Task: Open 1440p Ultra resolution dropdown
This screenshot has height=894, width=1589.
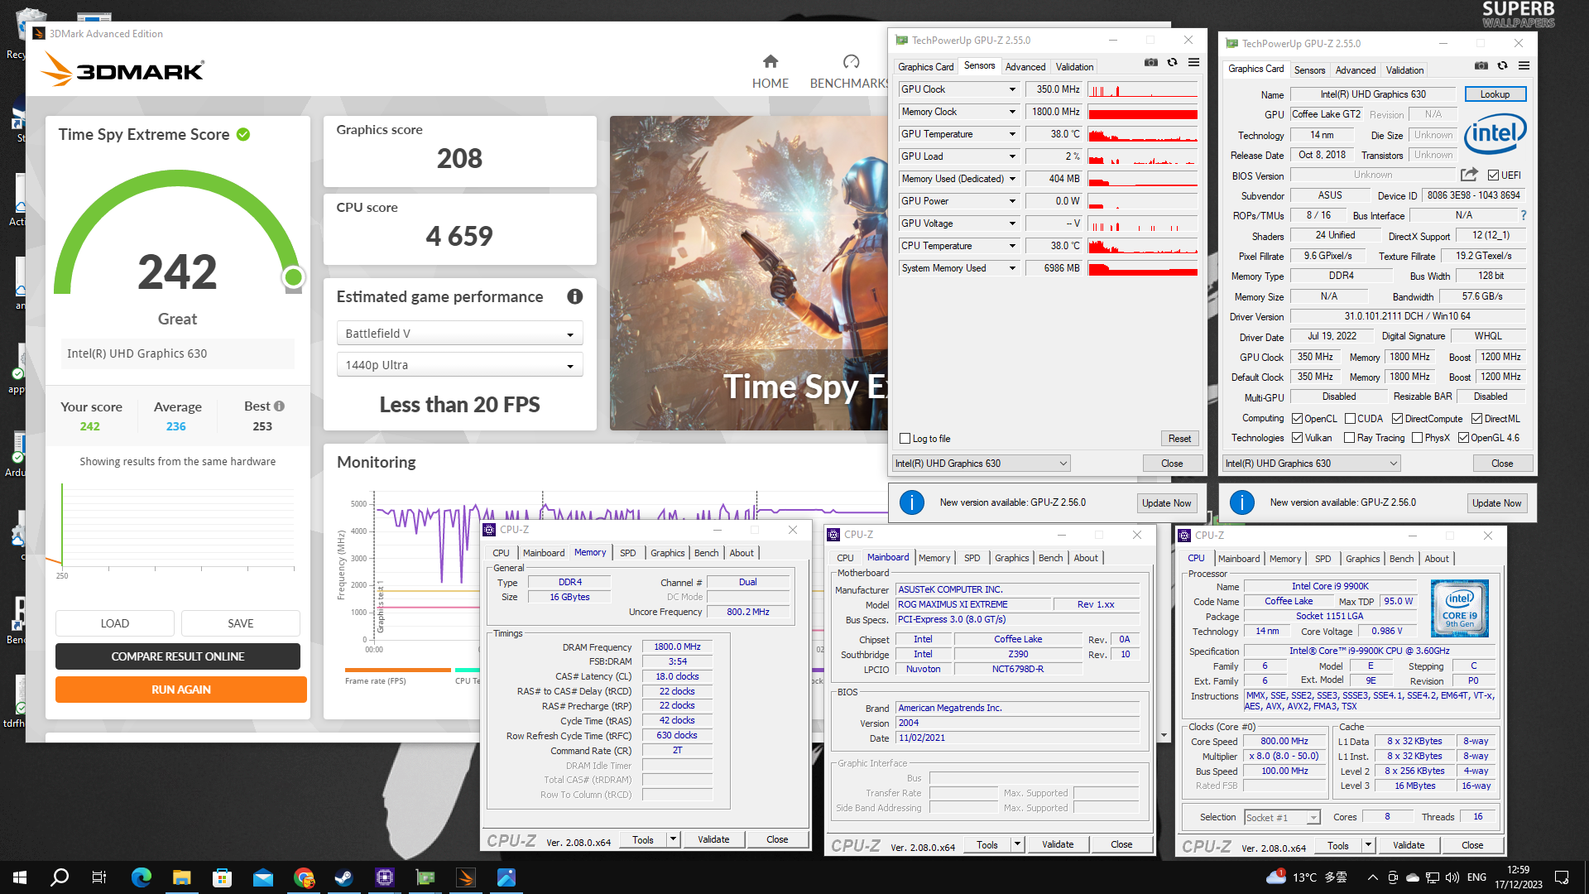Action: pyautogui.click(x=459, y=365)
